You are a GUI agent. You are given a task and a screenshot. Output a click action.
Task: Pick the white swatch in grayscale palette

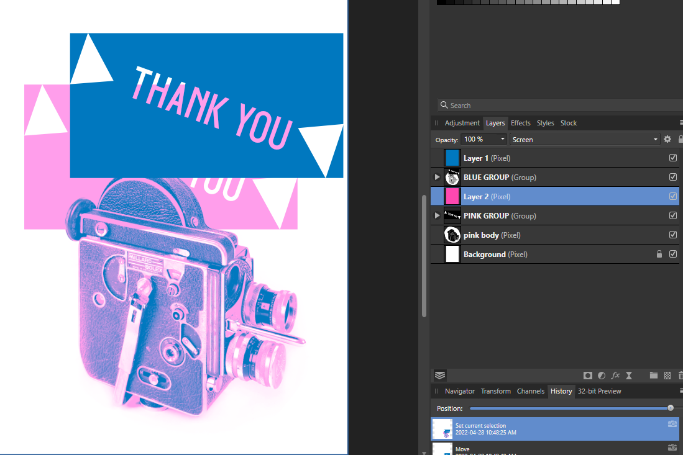tap(615, 2)
